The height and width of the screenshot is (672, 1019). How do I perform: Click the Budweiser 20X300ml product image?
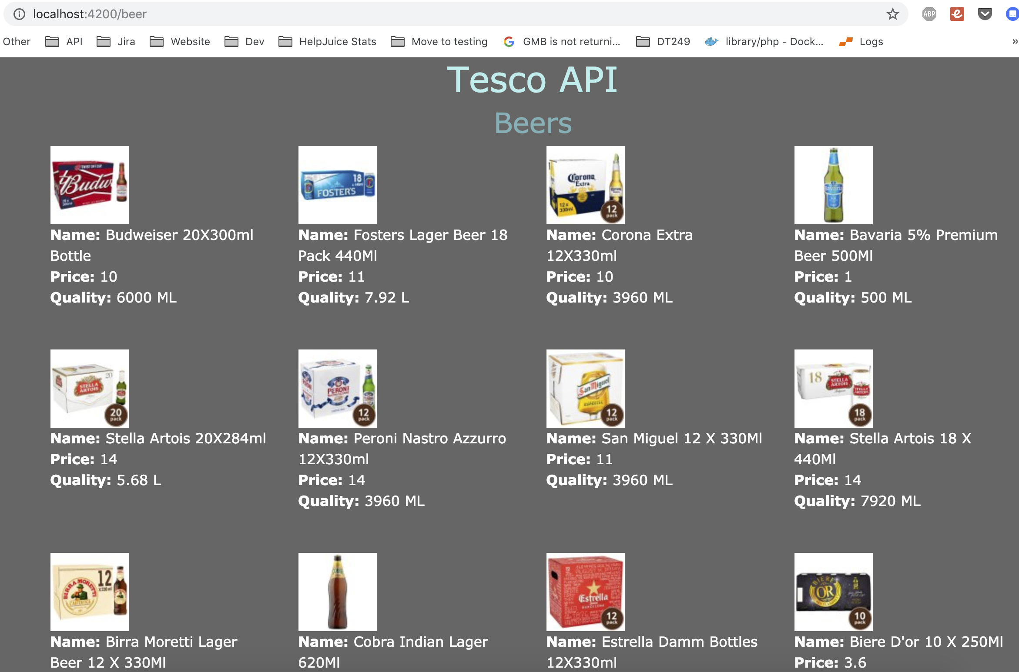(x=89, y=185)
